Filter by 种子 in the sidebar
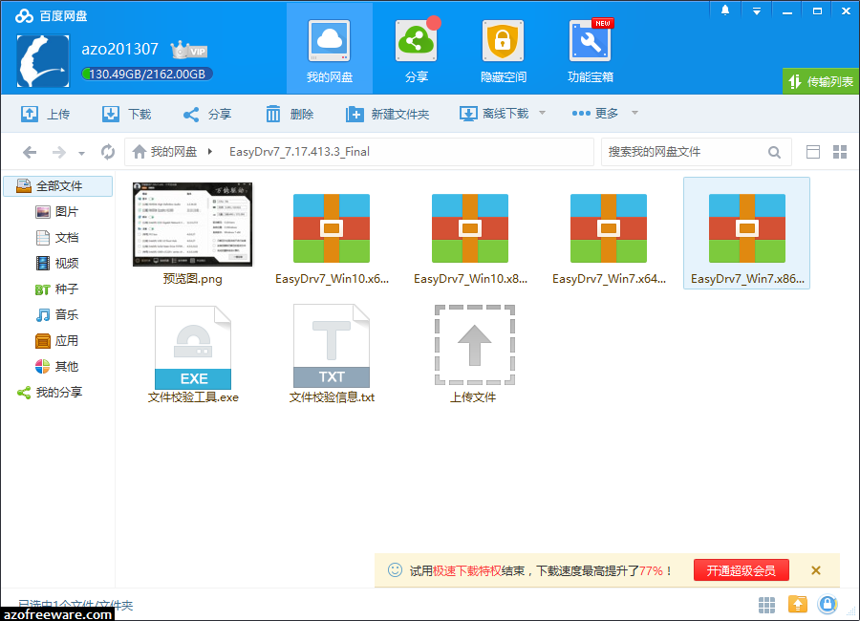Image resolution: width=860 pixels, height=621 pixels. [57, 289]
